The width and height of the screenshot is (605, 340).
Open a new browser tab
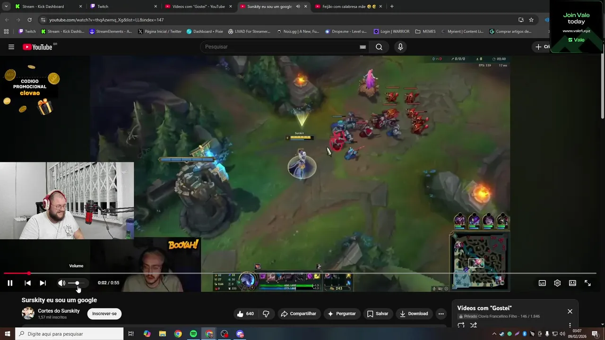(x=392, y=7)
